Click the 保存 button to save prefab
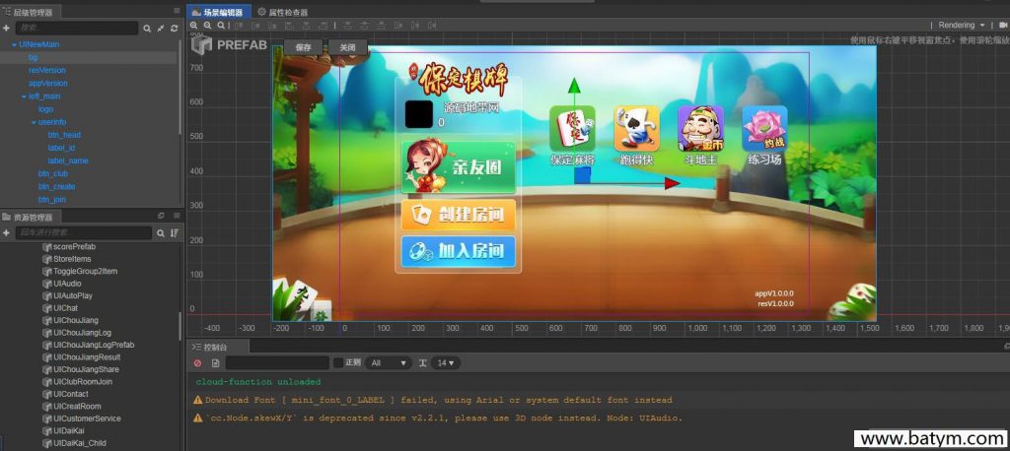The image size is (1010, 451). pyautogui.click(x=304, y=47)
